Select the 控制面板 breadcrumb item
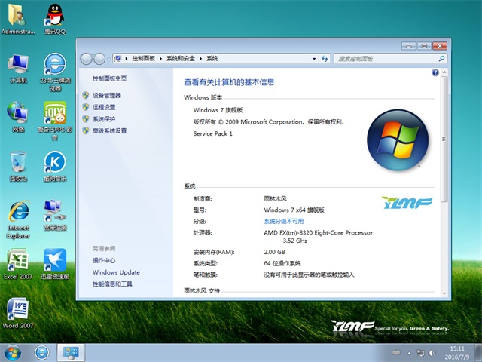The height and width of the screenshot is (362, 482). 144,59
